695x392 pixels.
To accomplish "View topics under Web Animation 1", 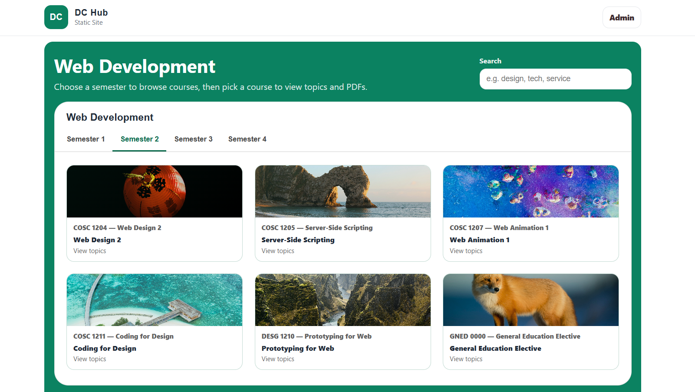I will click(466, 251).
